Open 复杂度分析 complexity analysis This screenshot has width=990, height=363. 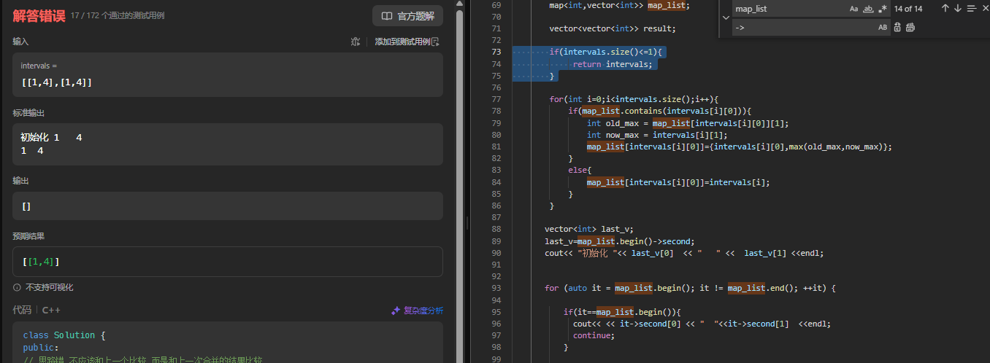coord(417,311)
